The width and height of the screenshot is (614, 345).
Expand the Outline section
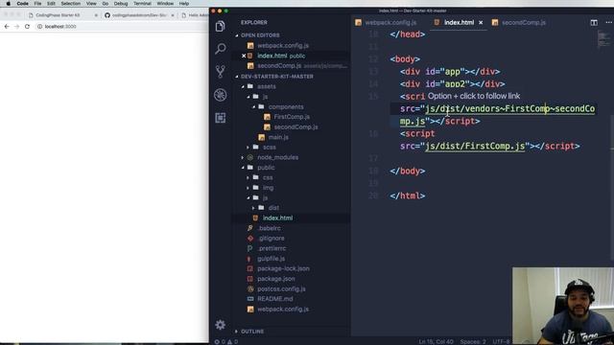click(252, 332)
